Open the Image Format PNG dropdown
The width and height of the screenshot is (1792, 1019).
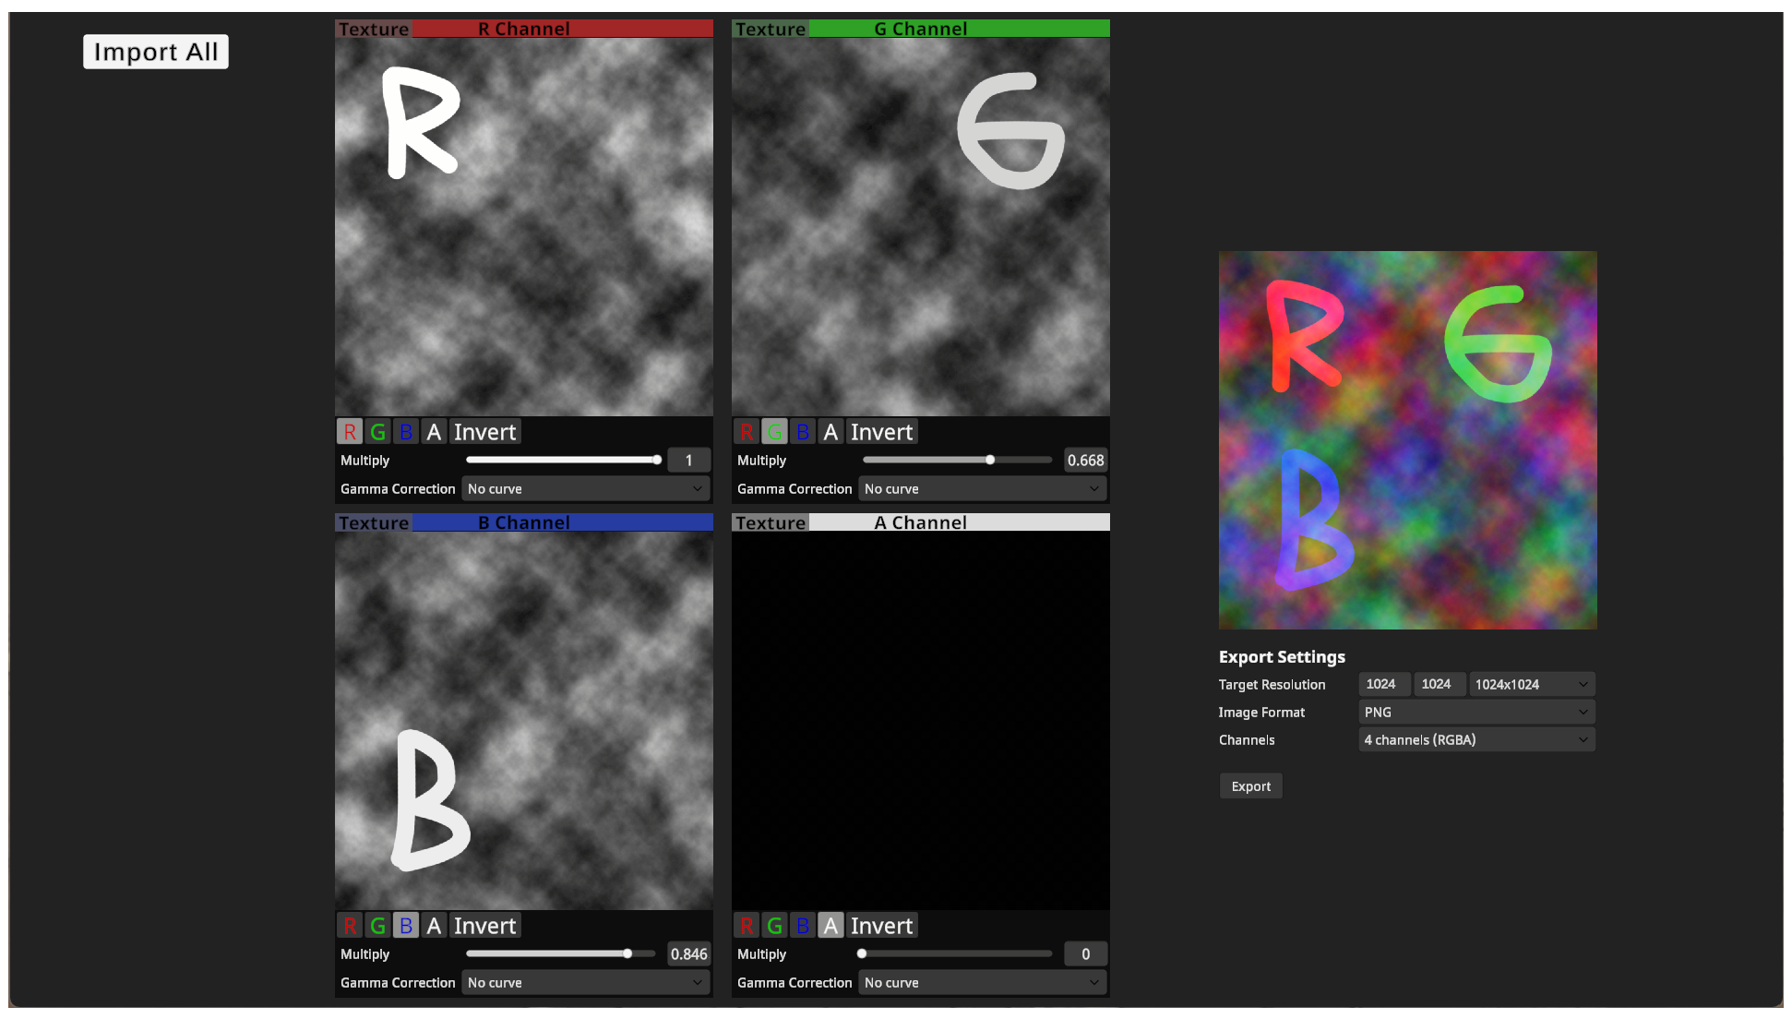tap(1476, 713)
